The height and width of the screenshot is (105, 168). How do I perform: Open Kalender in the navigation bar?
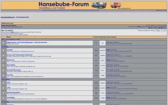tap(92, 10)
